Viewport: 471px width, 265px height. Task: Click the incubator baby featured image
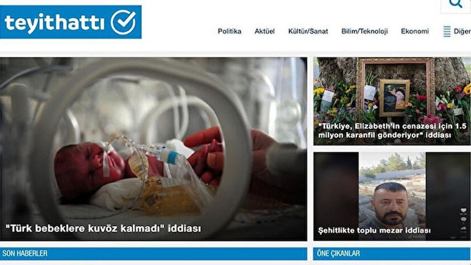pyautogui.click(x=153, y=149)
